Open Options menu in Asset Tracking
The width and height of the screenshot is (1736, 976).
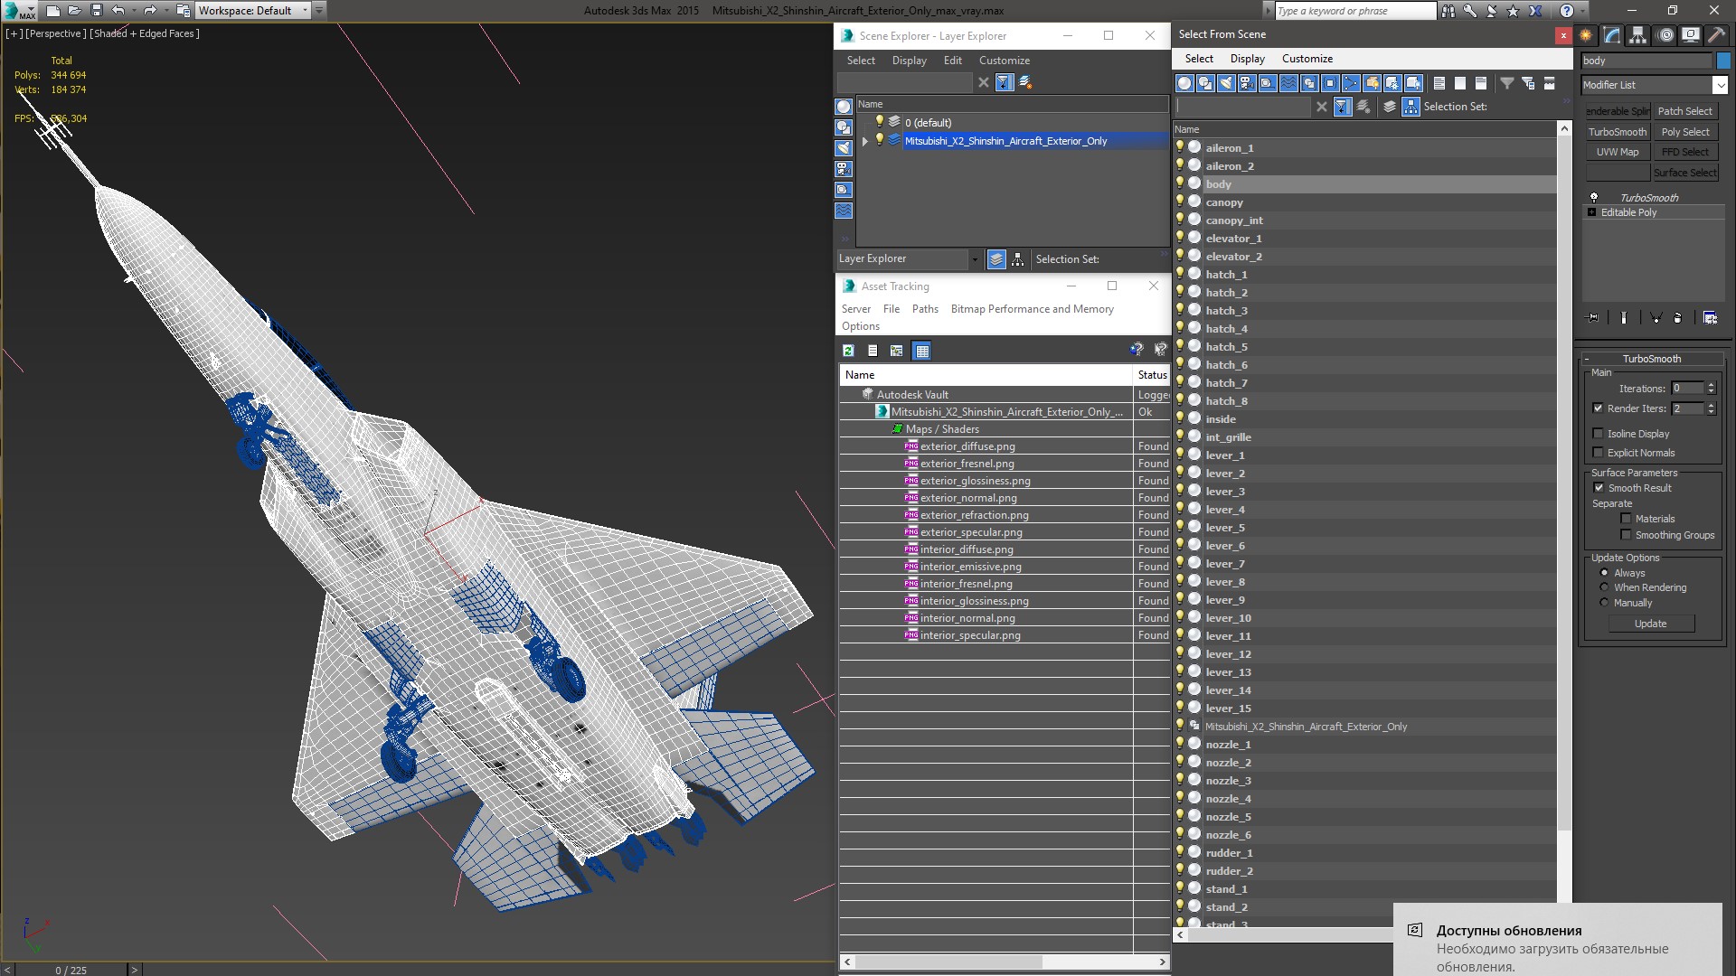861,326
